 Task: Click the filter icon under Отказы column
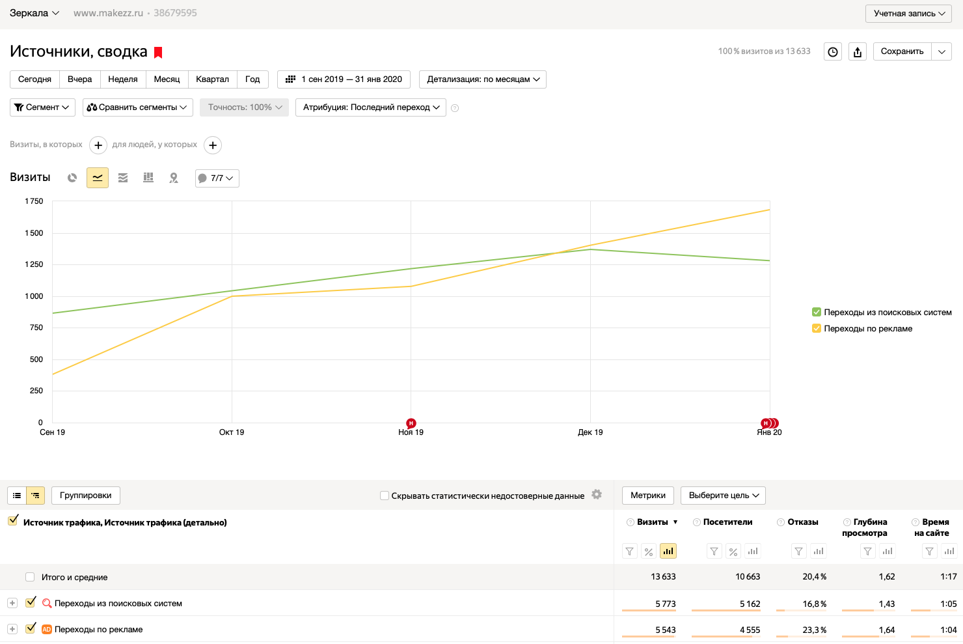coord(799,552)
